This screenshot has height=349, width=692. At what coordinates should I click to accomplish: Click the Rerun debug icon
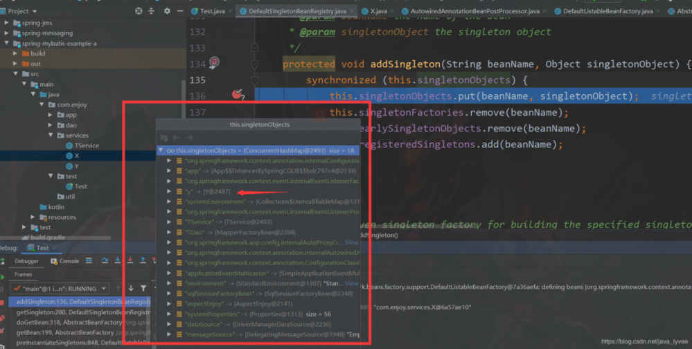click(2, 262)
